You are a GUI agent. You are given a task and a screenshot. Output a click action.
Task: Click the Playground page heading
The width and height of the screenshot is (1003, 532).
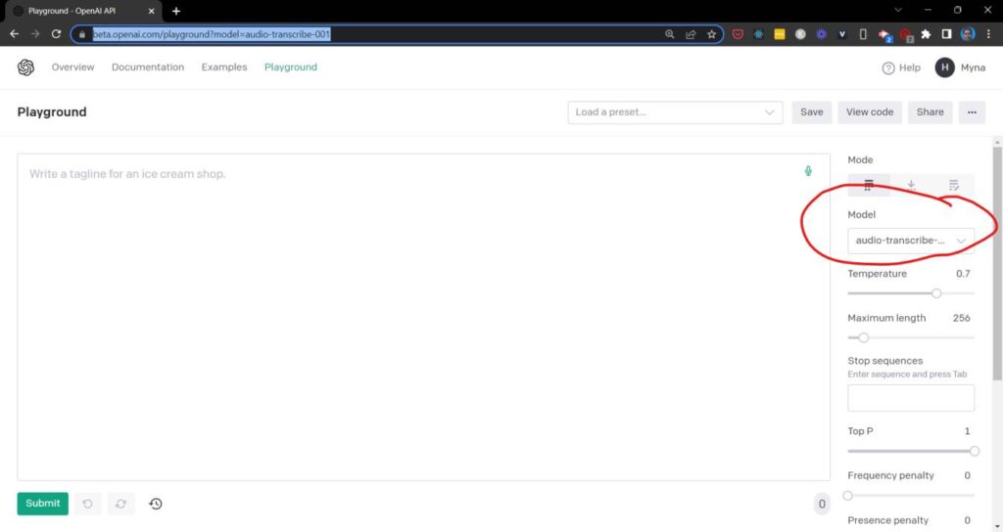click(52, 112)
